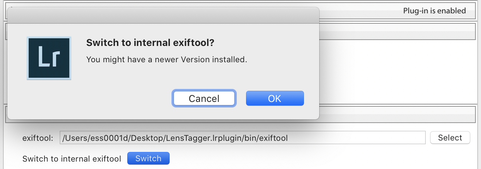Click the 'You might have a newer Version' message
The height and width of the screenshot is (169, 481).
[167, 59]
